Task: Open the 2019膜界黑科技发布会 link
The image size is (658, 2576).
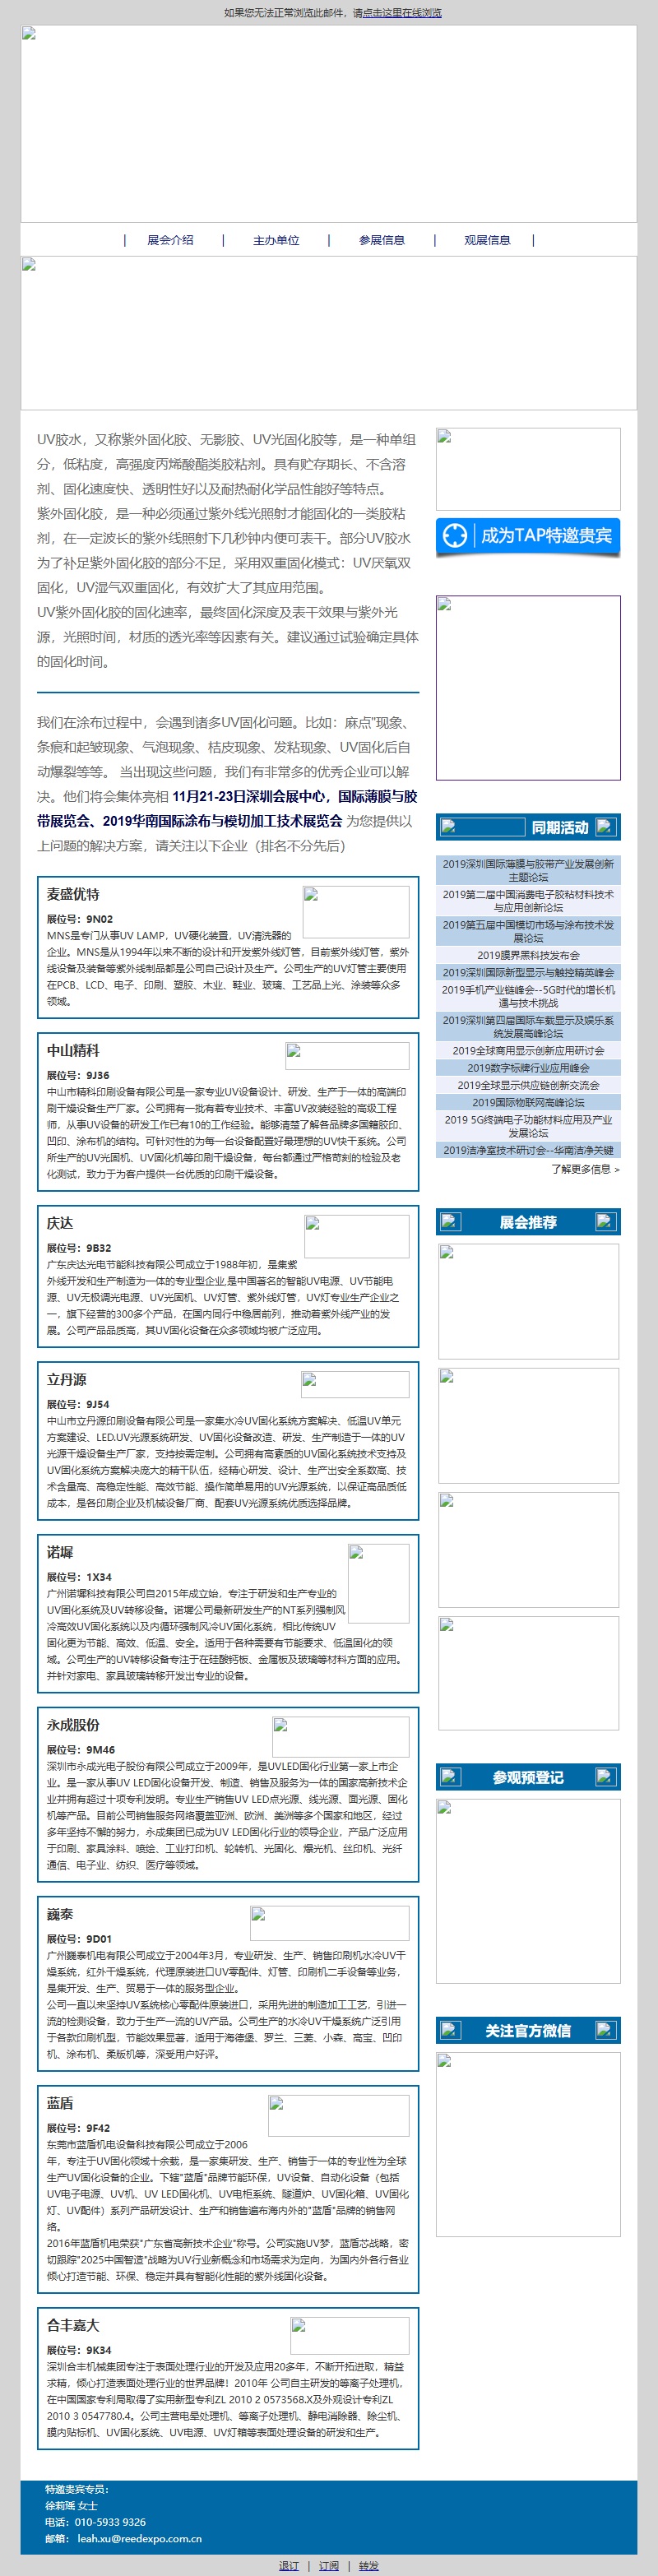Action: pos(528,955)
